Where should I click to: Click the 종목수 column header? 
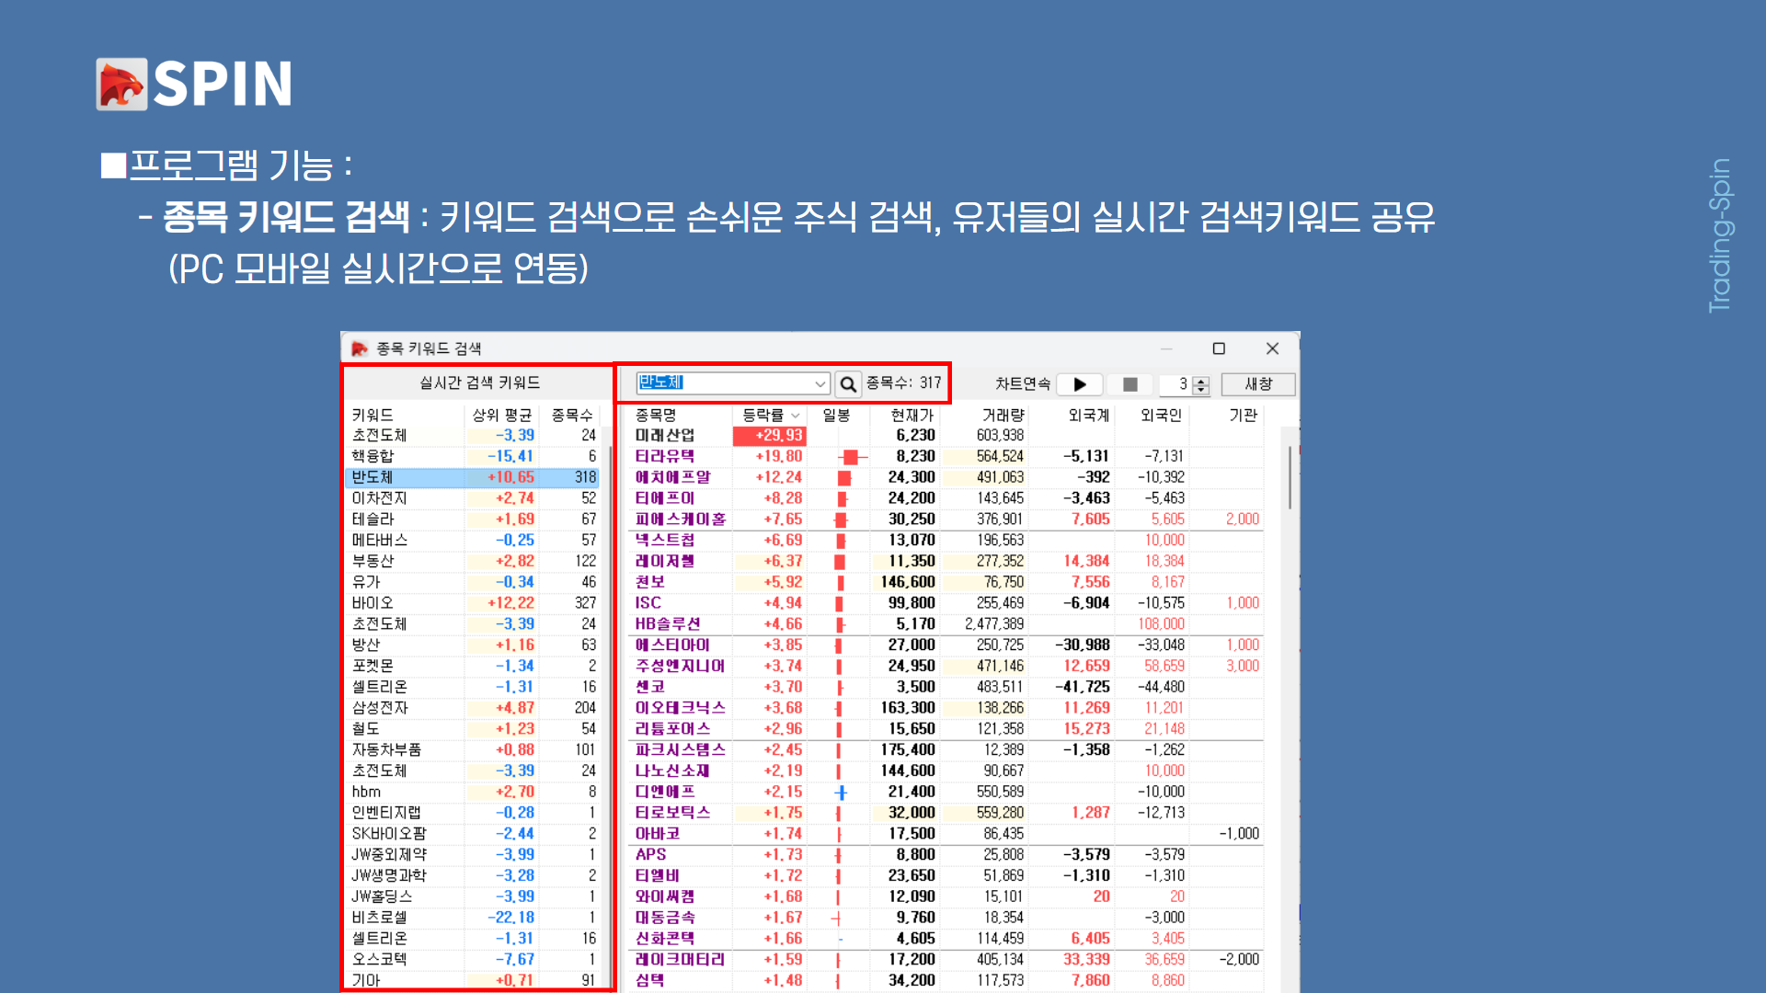pos(571,416)
